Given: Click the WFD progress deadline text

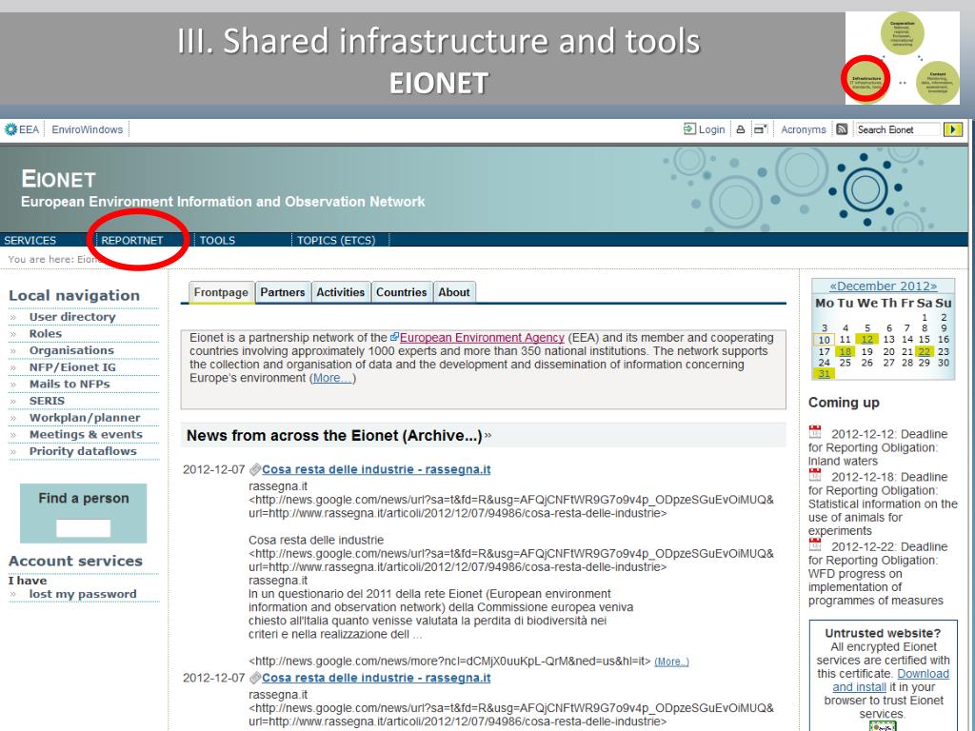Looking at the screenshot, I should coord(878,574).
